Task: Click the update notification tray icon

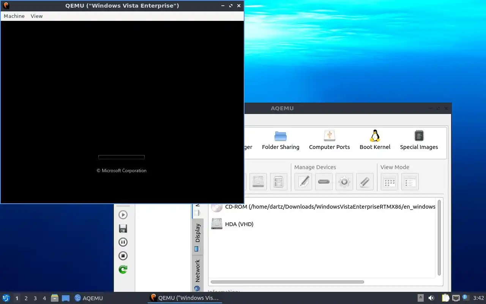Action: pos(465,298)
